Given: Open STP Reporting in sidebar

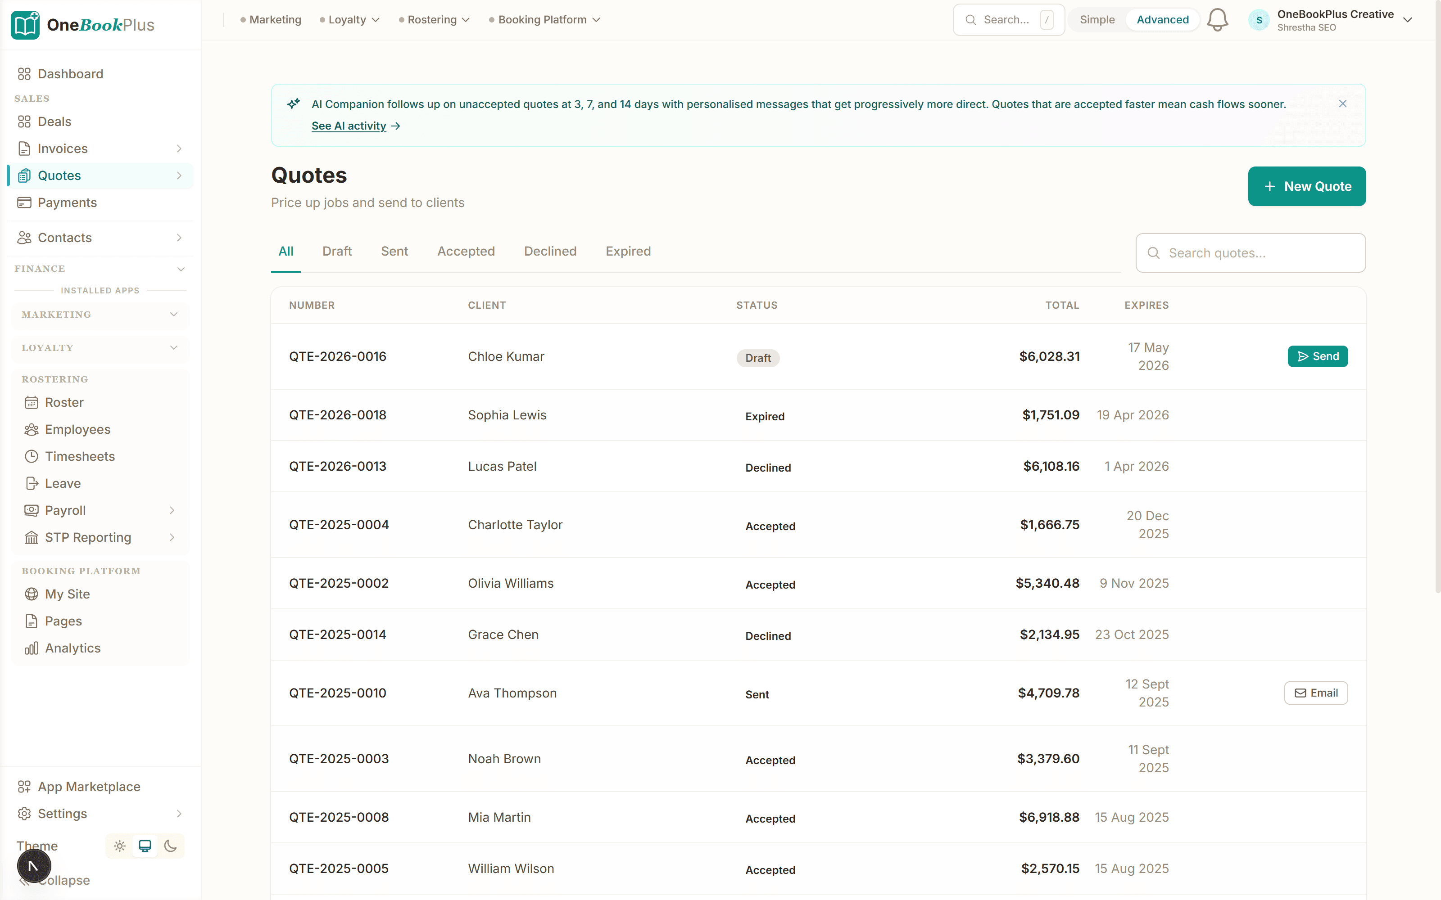Looking at the screenshot, I should [x=87, y=537].
